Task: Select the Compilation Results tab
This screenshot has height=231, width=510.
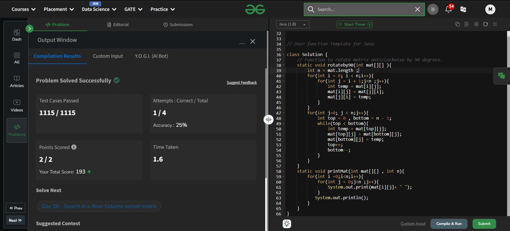Action: click(57, 56)
